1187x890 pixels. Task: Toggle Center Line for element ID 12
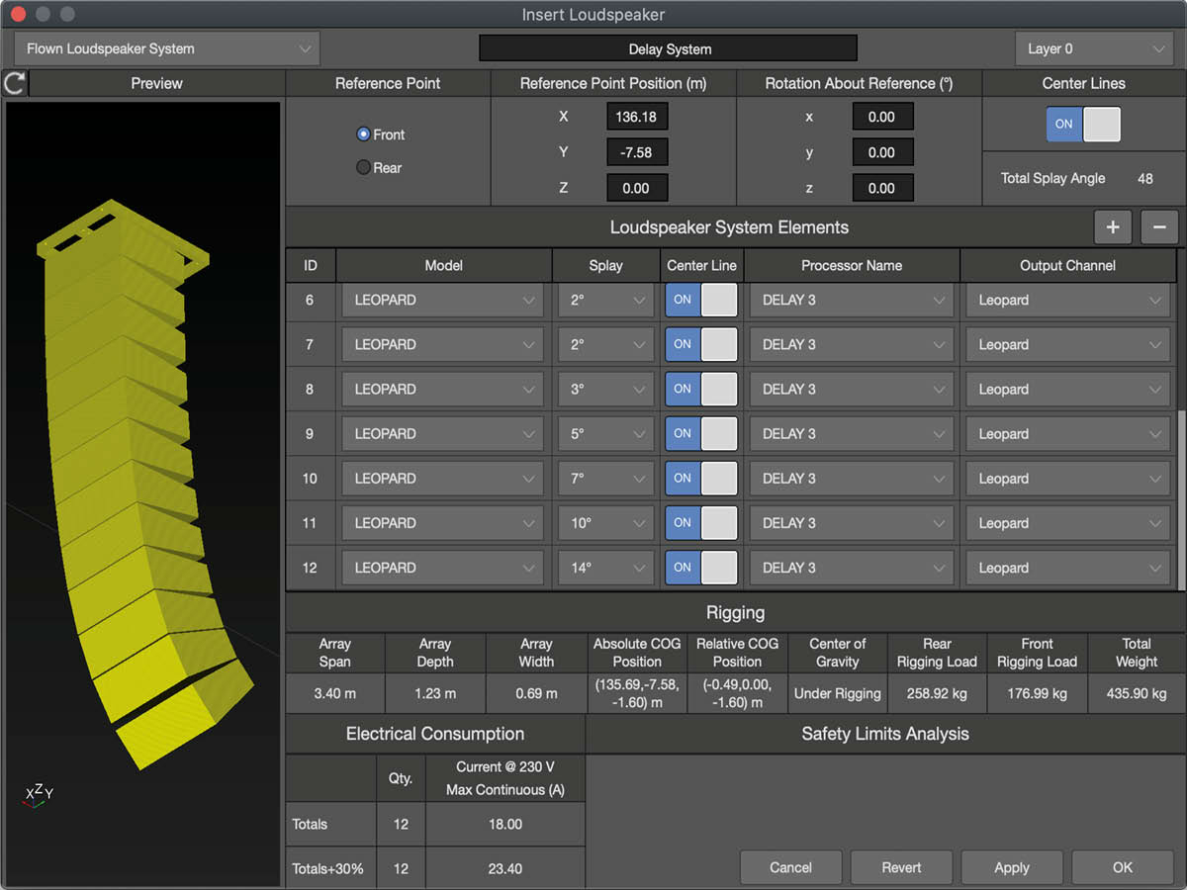click(x=701, y=568)
